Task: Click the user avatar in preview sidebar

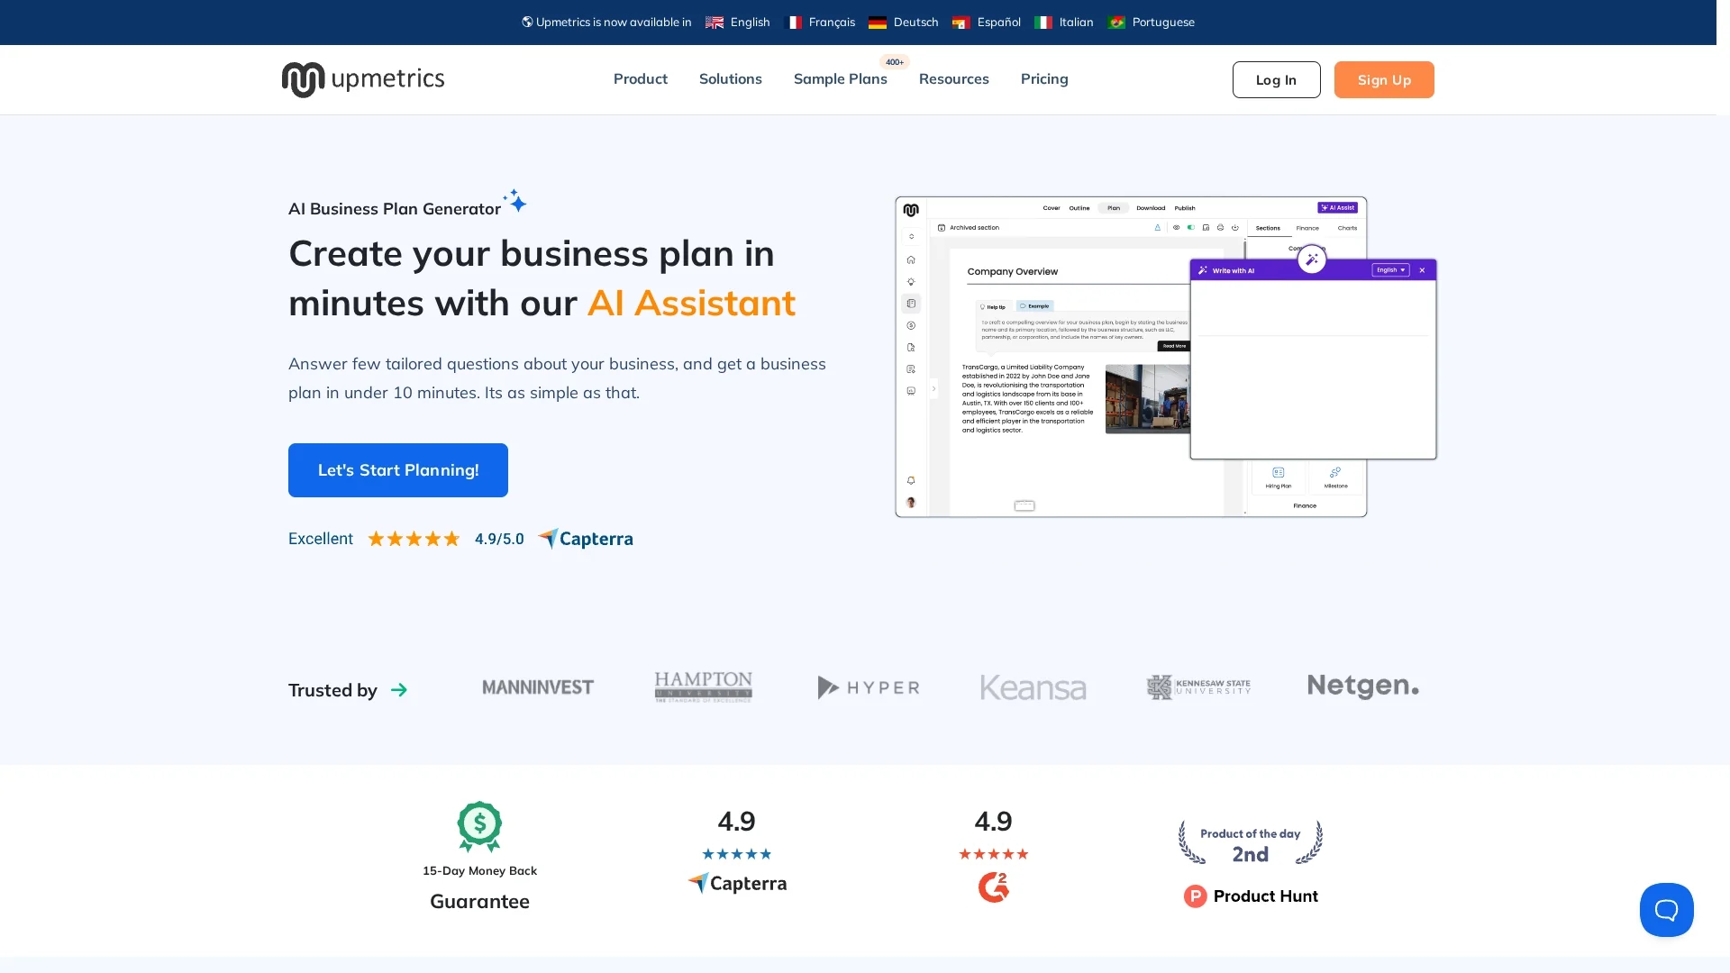Action: (x=911, y=503)
